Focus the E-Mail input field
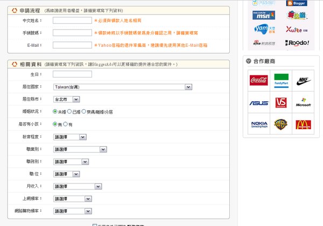Image resolution: width=323 pixels, height=226 pixels. [x=72, y=45]
